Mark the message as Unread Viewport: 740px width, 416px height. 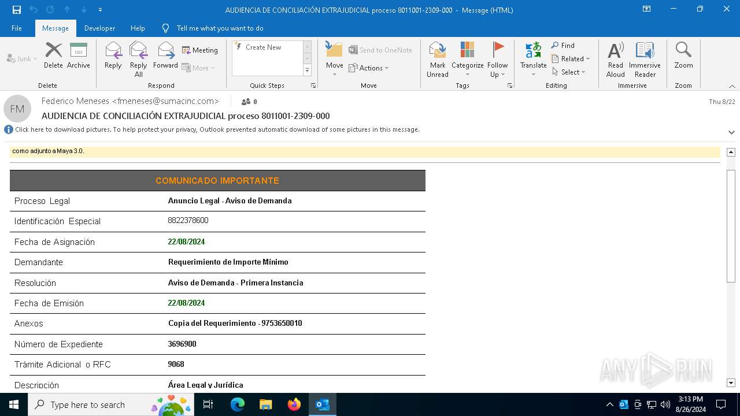pyautogui.click(x=438, y=59)
